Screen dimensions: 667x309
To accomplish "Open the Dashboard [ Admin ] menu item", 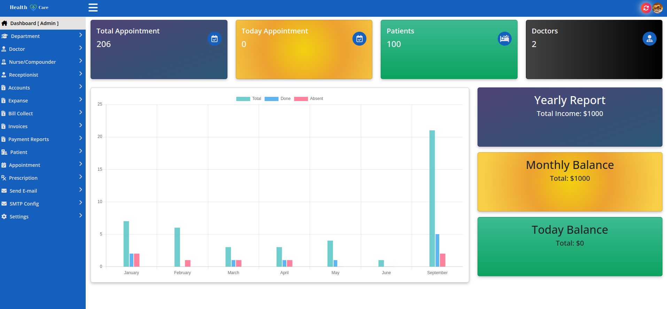I will coord(43,23).
